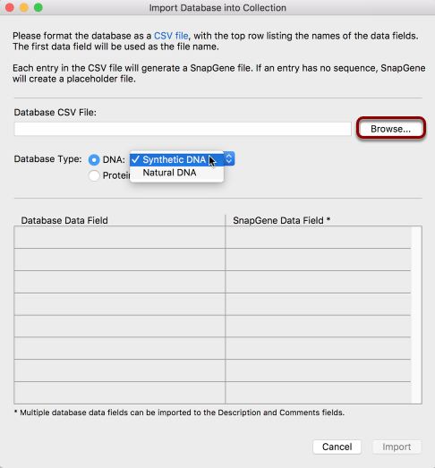Close the dialog with the red button
Viewport: 435px width, 468px height.
point(10,7)
